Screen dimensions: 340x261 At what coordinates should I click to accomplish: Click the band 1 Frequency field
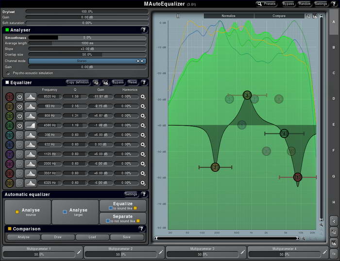click(50, 97)
